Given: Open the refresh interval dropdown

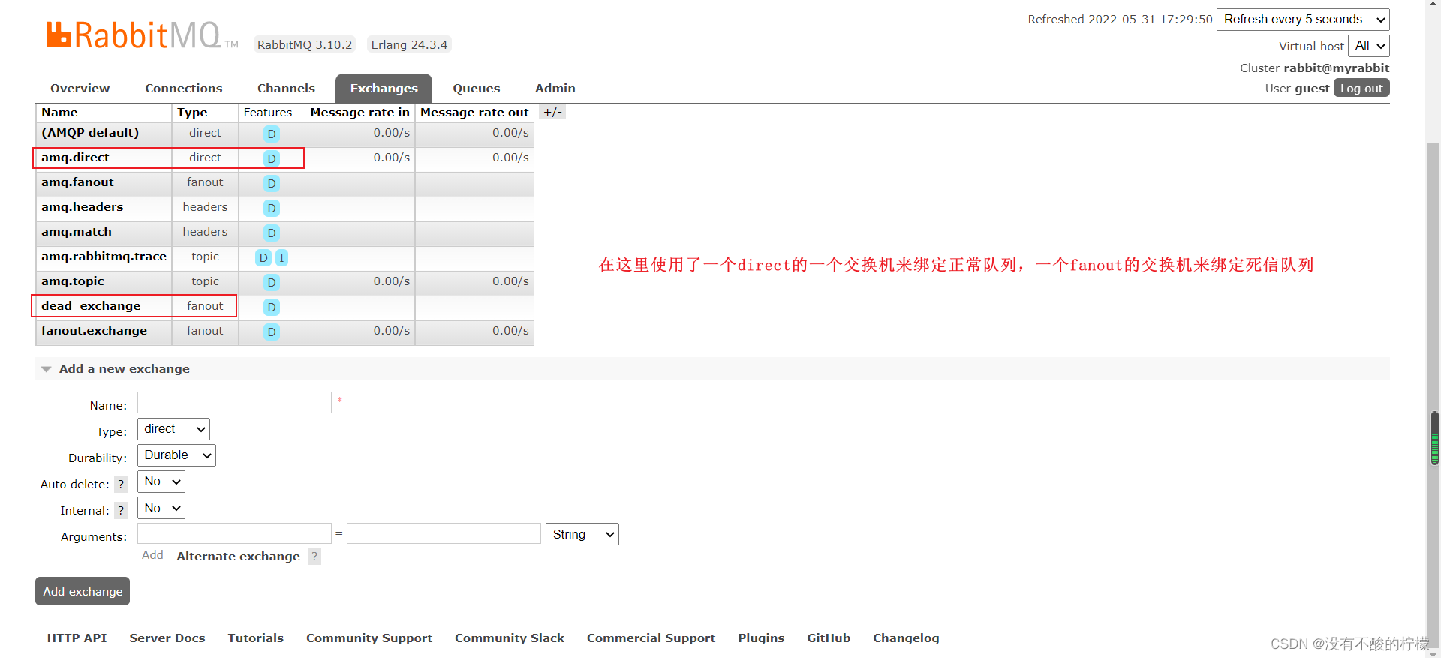Looking at the screenshot, I should [1303, 20].
